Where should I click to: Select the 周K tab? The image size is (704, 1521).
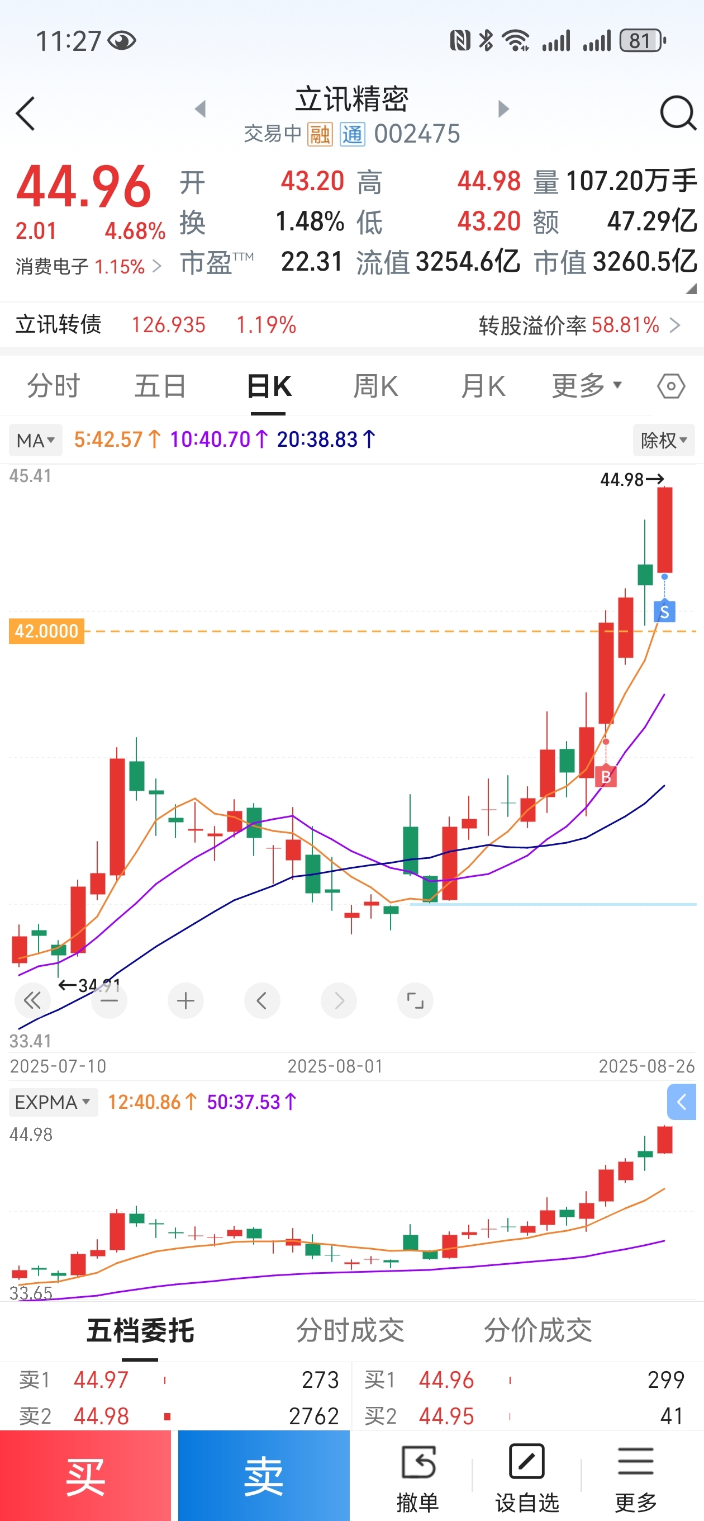(376, 387)
